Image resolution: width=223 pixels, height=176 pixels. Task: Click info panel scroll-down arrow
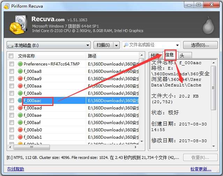[x=213, y=146]
